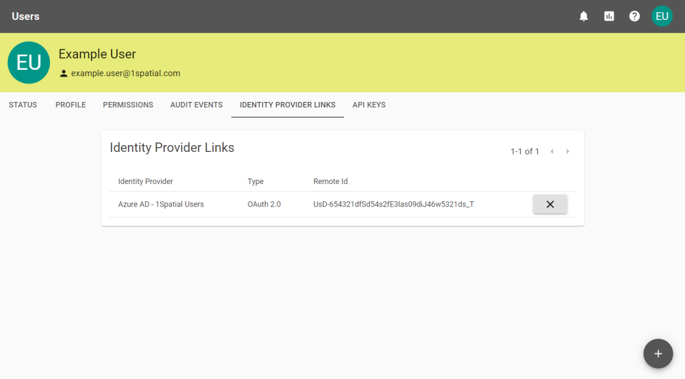The image size is (685, 379).
Task: Click the large EU profile avatar
Action: pyautogui.click(x=29, y=63)
